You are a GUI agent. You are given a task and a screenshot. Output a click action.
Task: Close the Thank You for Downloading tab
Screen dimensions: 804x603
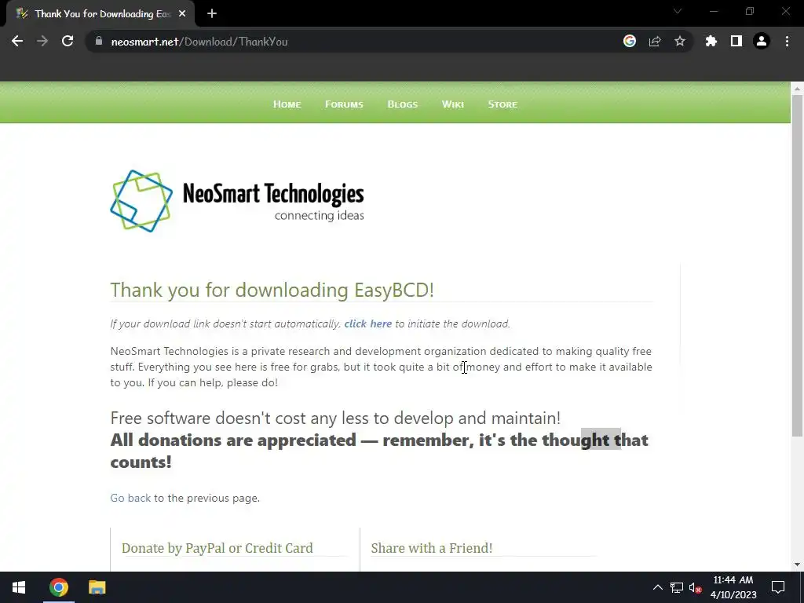point(182,14)
